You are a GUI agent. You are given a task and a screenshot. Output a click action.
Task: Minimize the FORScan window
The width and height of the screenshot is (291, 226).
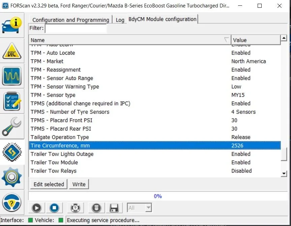point(240,6)
